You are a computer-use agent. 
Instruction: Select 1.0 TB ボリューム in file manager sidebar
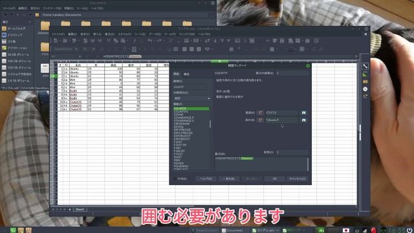(x=16, y=80)
